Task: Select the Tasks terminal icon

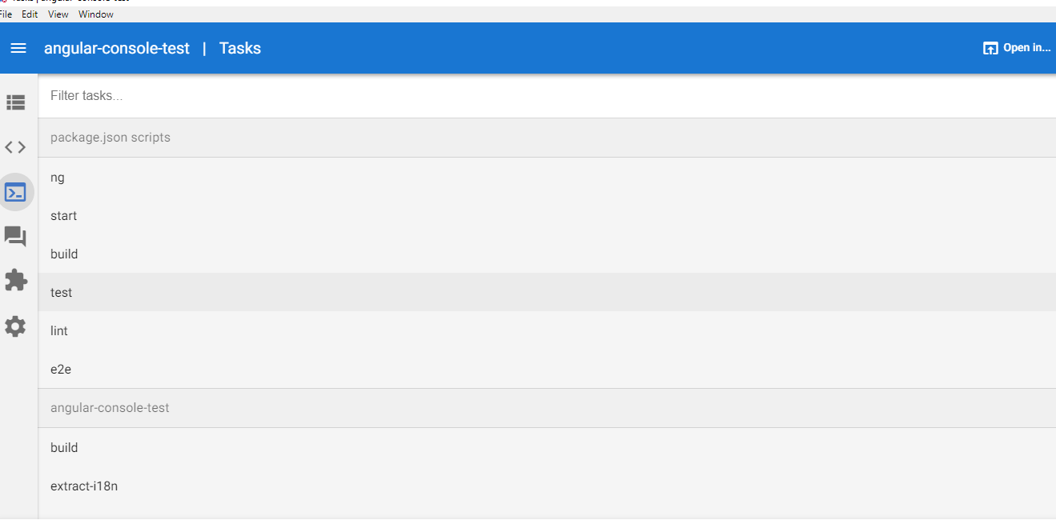Action: (x=15, y=192)
